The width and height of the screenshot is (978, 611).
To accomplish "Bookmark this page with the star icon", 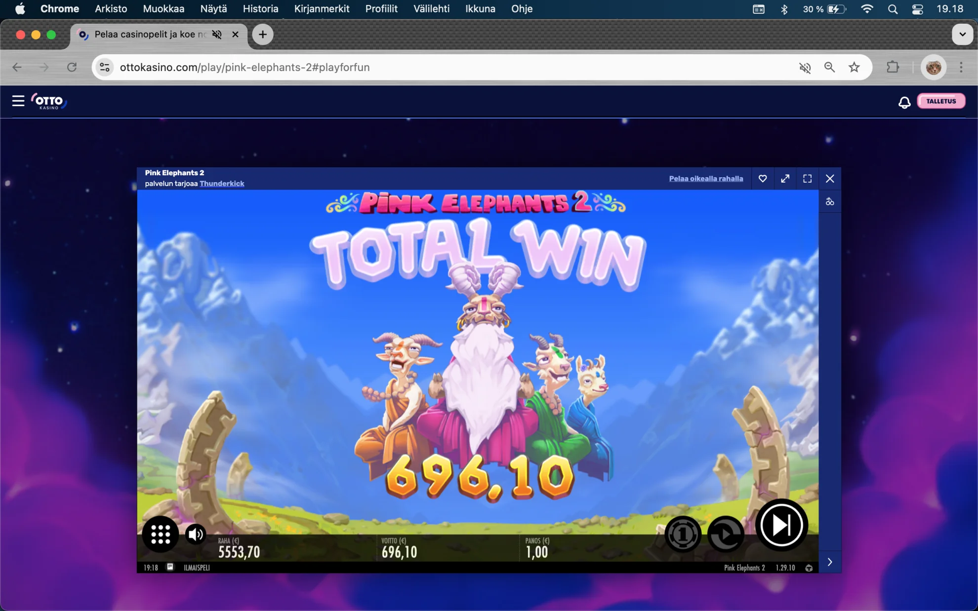I will (x=854, y=67).
